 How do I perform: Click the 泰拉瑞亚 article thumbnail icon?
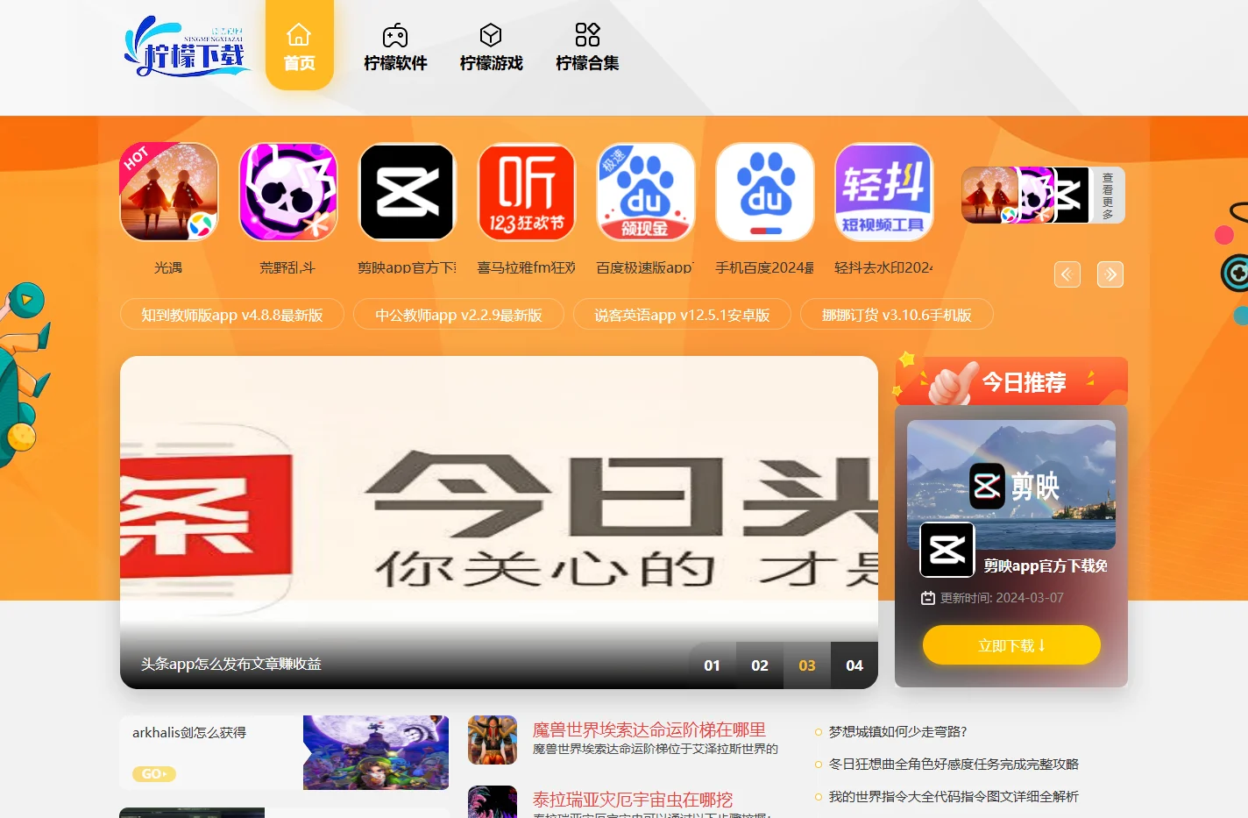[493, 802]
